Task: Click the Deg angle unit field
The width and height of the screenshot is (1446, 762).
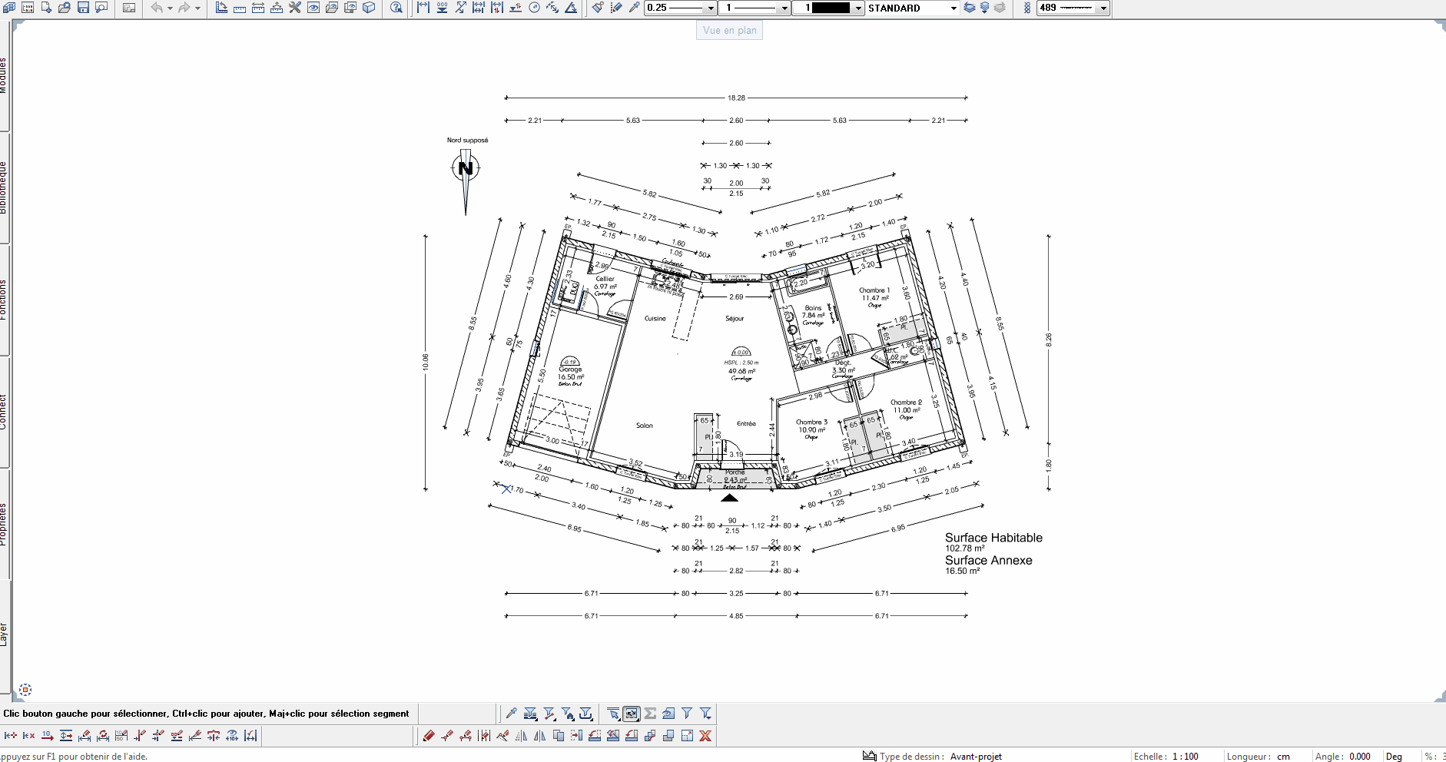Action: coord(1394,756)
